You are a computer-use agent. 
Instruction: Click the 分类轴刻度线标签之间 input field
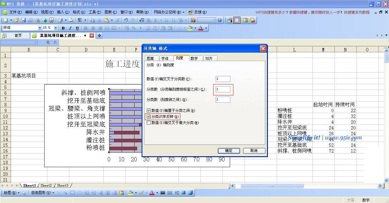pyautogui.click(x=223, y=89)
